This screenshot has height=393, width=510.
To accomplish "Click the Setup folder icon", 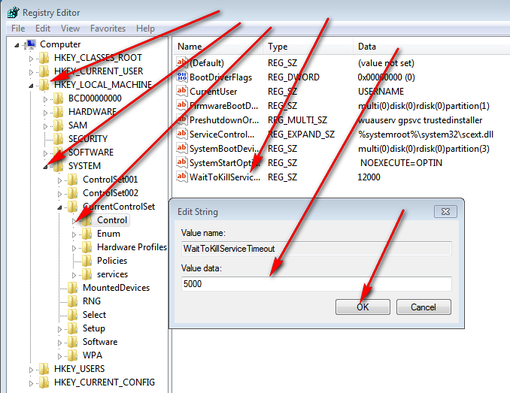I will [x=72, y=328].
